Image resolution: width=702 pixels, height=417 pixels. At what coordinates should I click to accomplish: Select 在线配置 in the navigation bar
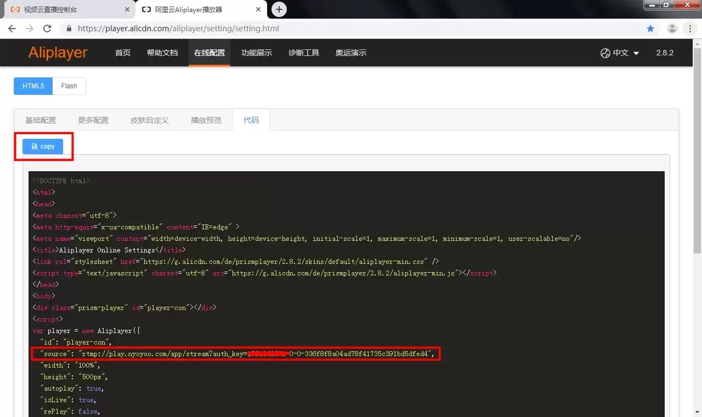coord(210,53)
